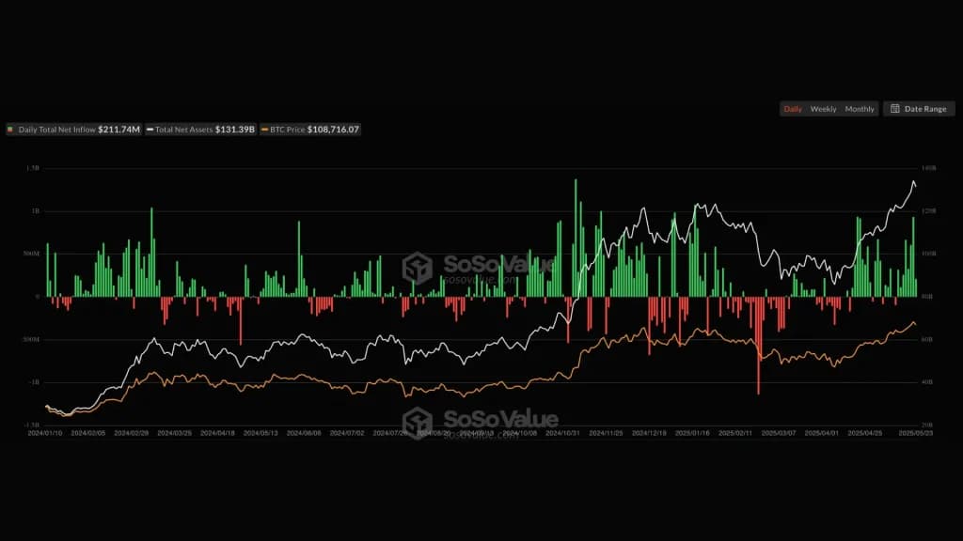Screen dimensions: 963x541
Task: Click the orange BTC Price legend marker
Action: (x=264, y=130)
